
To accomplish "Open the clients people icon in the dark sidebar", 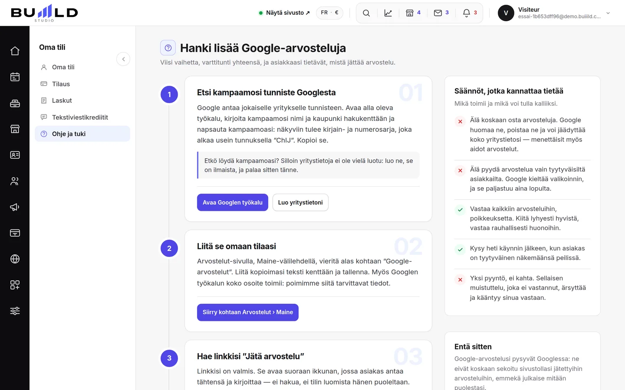I will tap(15, 181).
